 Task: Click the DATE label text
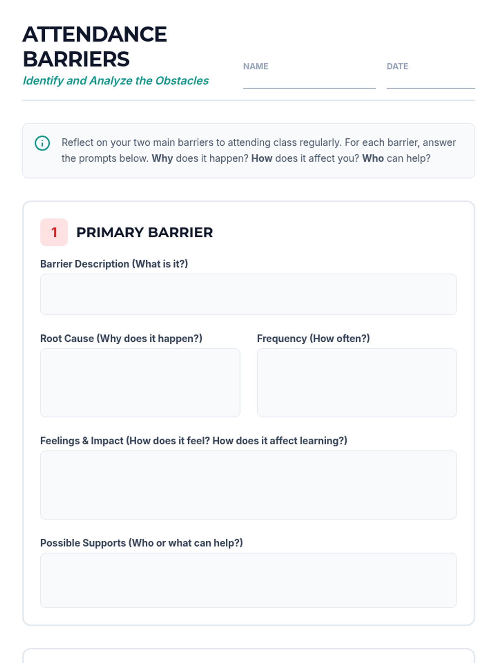pos(398,66)
